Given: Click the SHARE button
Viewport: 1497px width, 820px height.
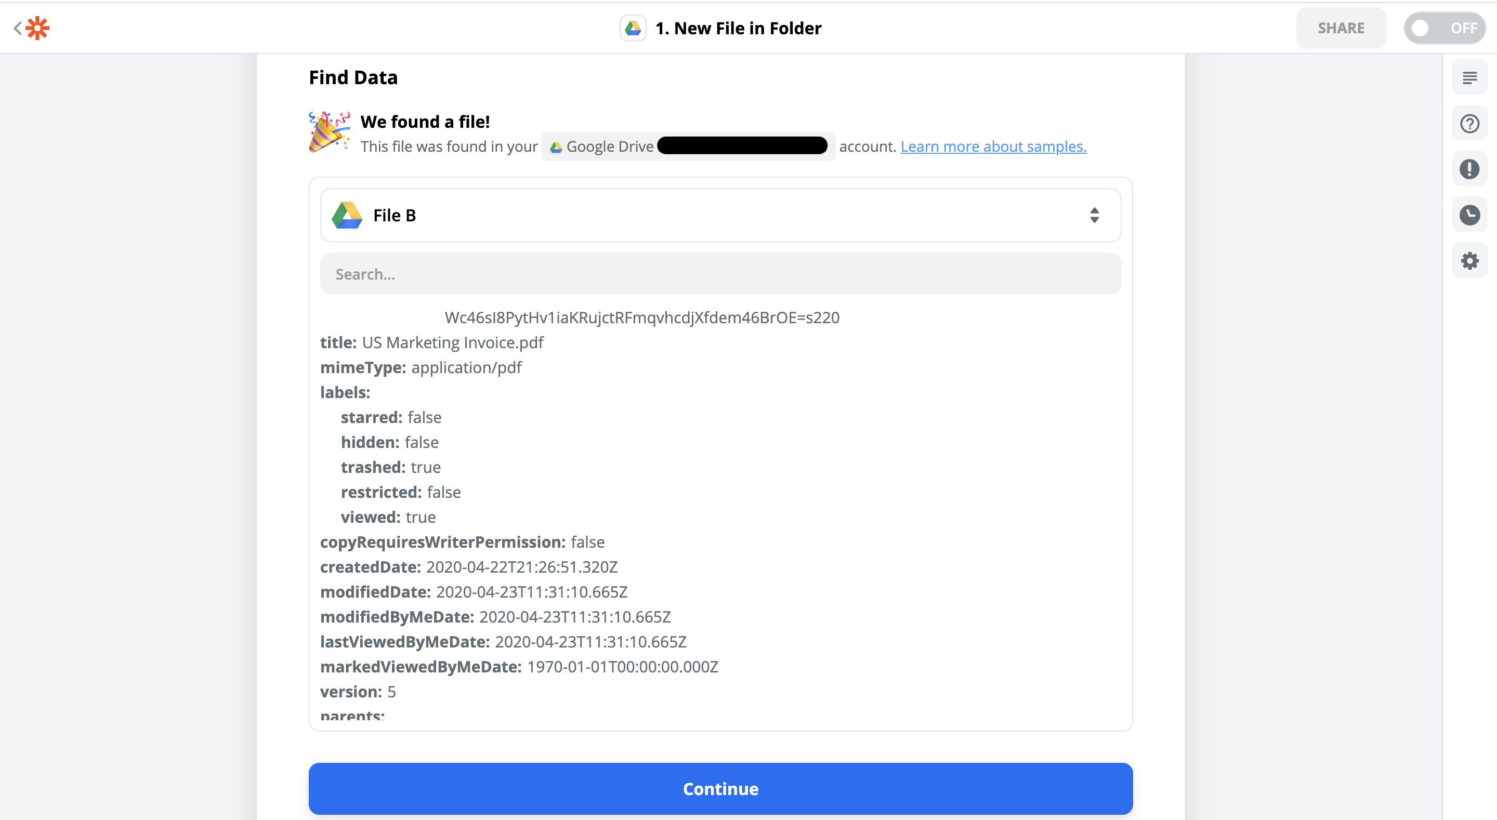Looking at the screenshot, I should tap(1340, 28).
